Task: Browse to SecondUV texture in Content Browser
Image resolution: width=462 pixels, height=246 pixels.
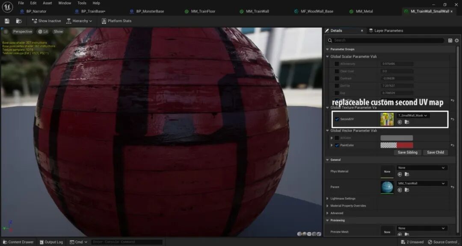Action: (407, 122)
